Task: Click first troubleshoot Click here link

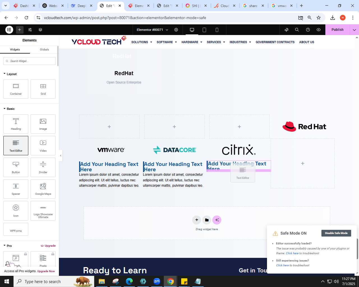Action: (292, 253)
